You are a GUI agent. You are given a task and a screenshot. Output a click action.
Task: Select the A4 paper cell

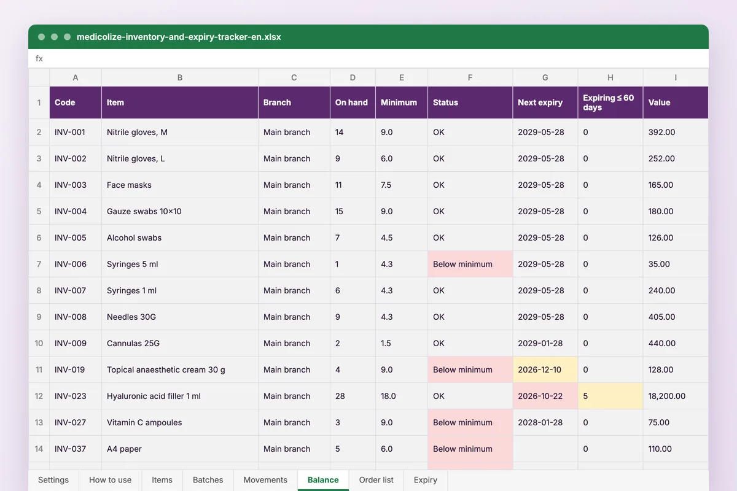[x=180, y=449]
